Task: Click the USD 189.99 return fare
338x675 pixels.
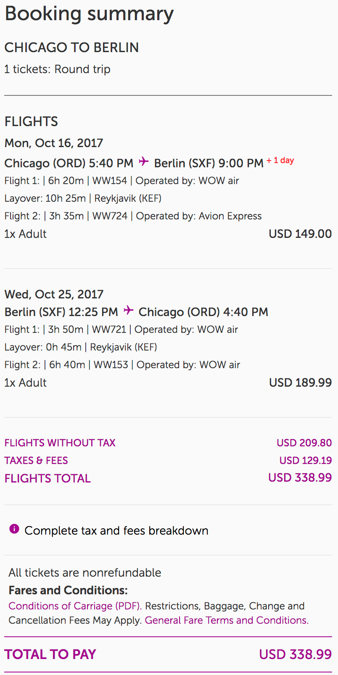Action: [300, 382]
